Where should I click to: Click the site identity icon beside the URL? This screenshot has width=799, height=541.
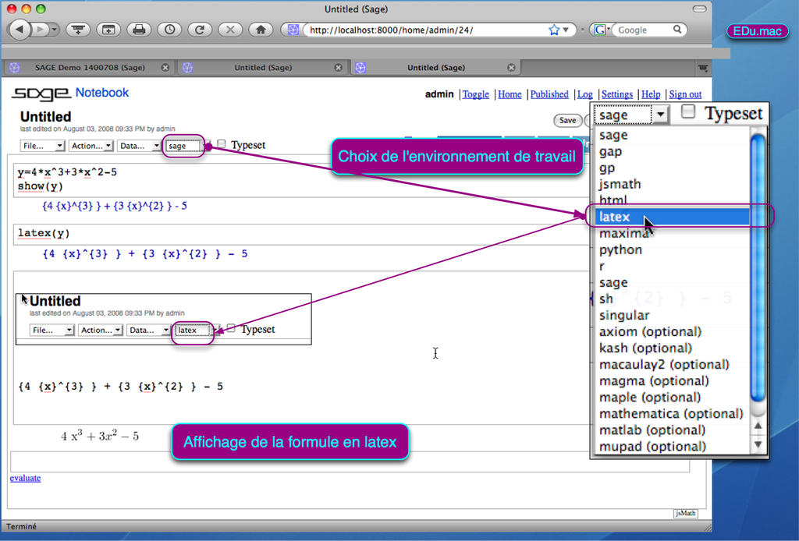click(293, 30)
